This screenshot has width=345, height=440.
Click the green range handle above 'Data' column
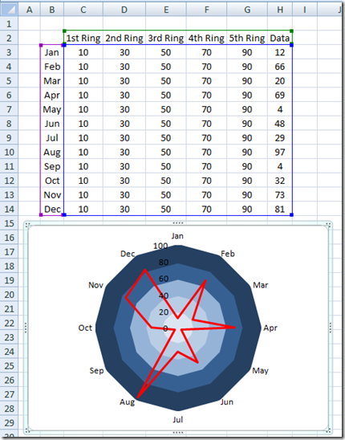coord(291,31)
